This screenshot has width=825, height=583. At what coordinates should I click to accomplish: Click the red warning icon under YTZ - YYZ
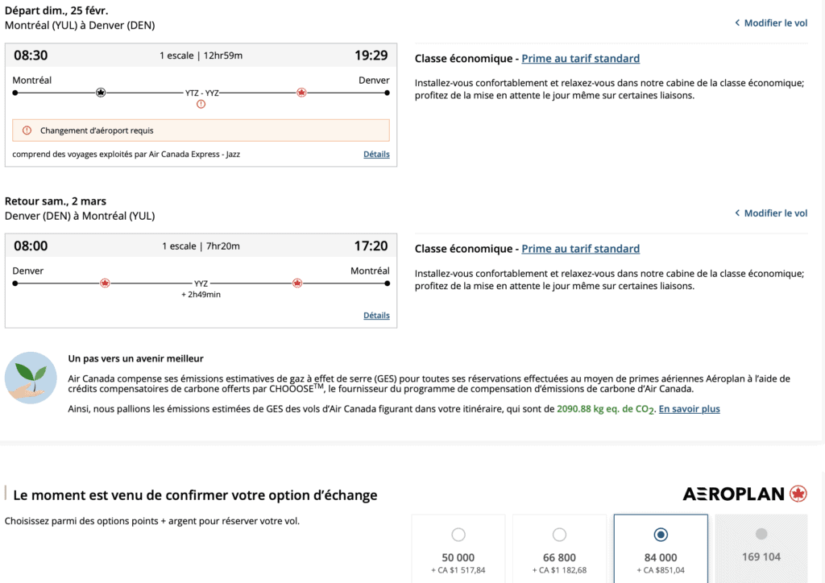pos(201,104)
